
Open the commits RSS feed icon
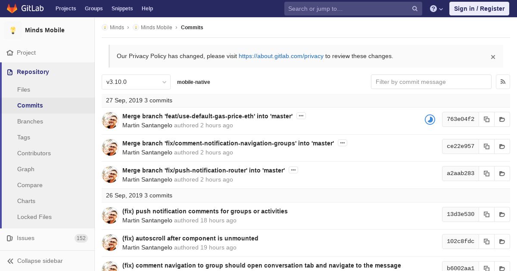(503, 82)
